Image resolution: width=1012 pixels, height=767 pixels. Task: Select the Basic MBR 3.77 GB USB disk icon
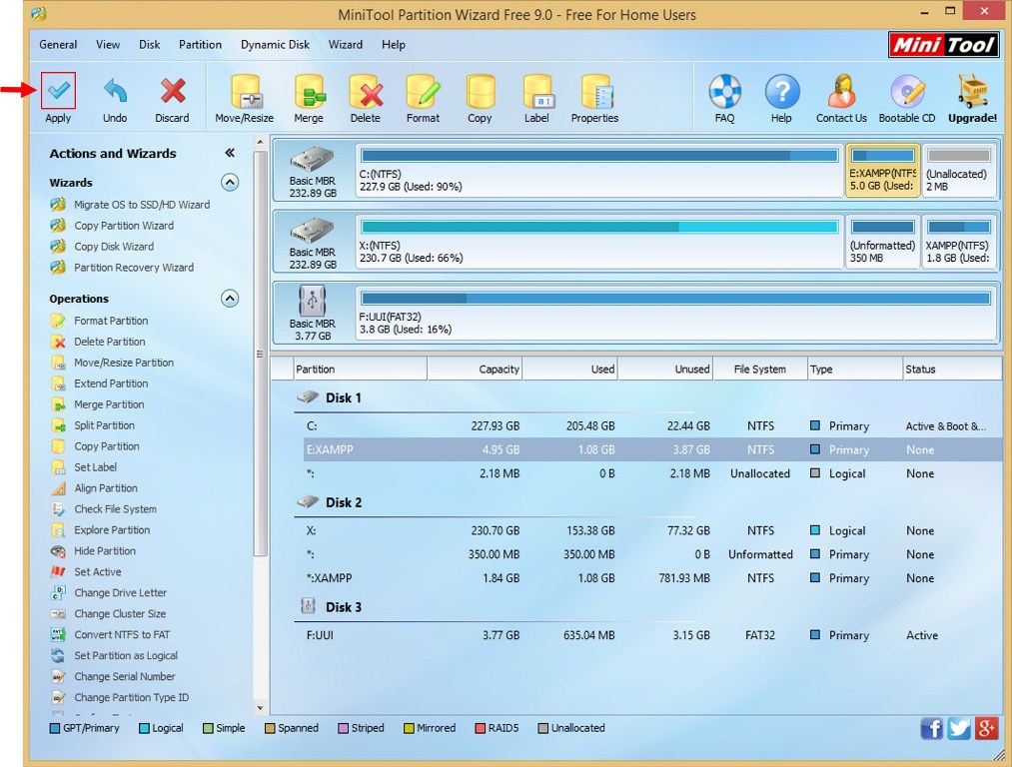point(313,301)
